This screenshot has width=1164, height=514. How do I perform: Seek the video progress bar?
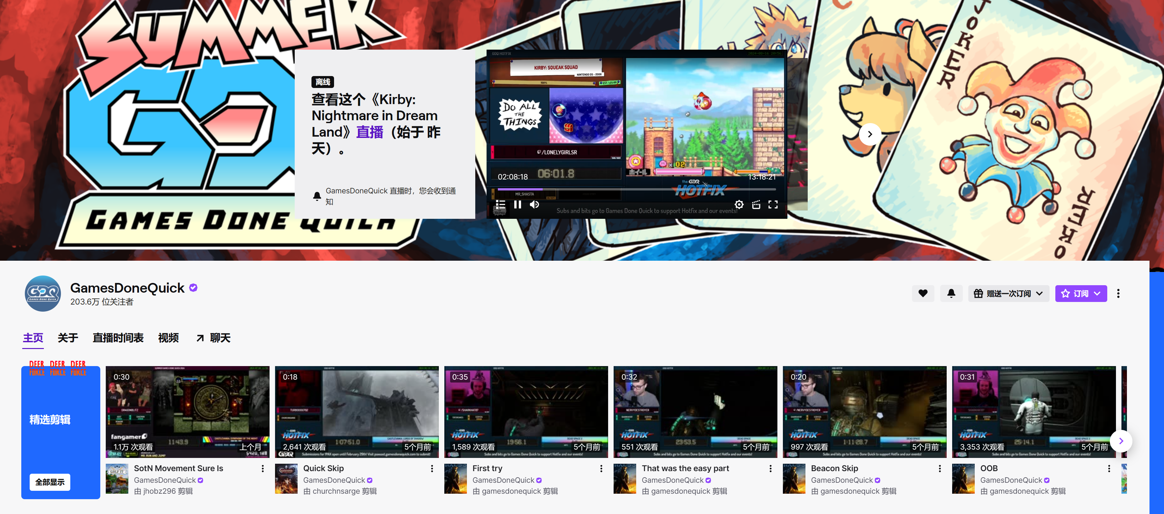pos(637,189)
